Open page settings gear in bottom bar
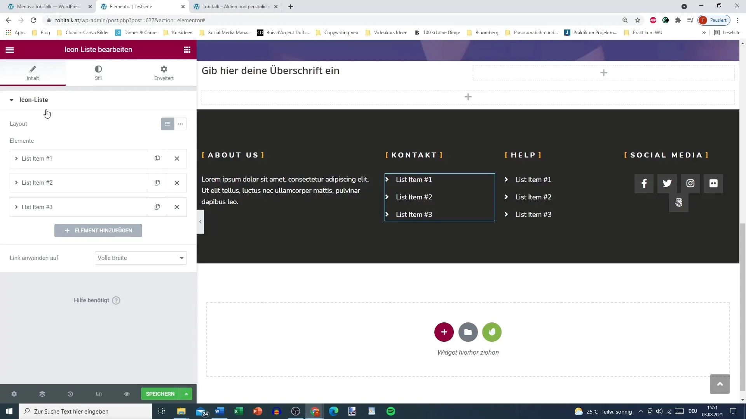Screen dimensions: 746x419 (x=14, y=394)
